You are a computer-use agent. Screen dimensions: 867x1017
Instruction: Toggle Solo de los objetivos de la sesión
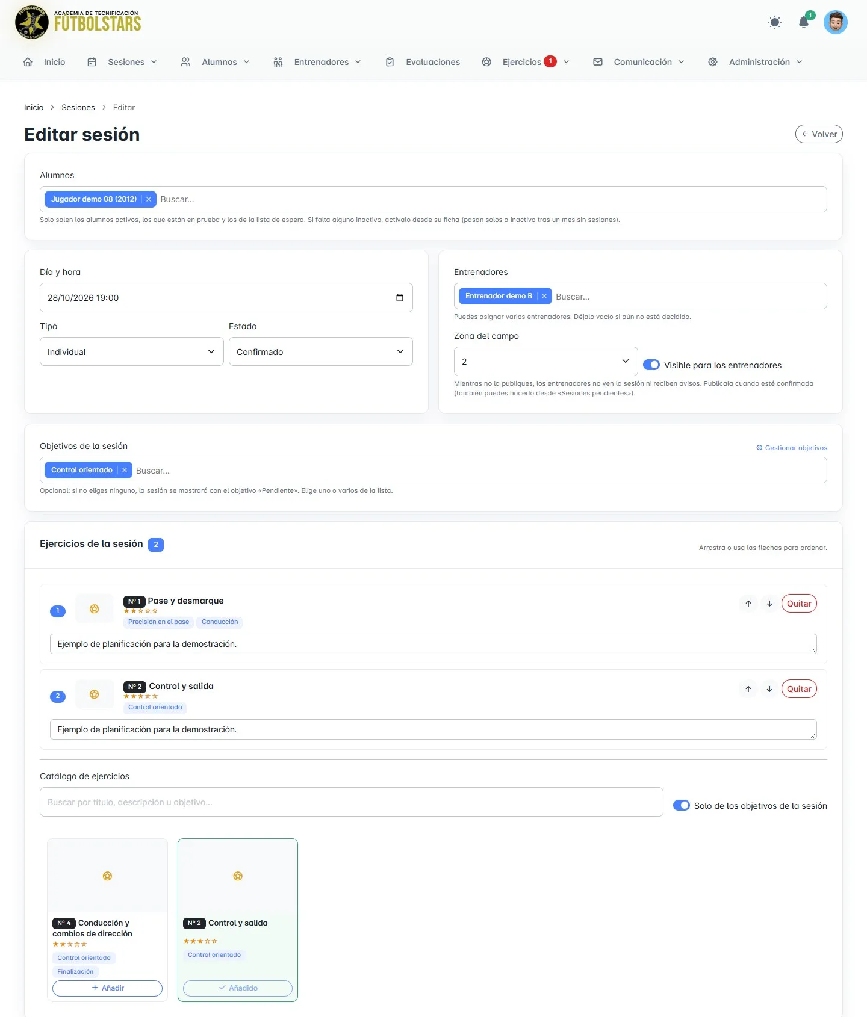click(682, 805)
